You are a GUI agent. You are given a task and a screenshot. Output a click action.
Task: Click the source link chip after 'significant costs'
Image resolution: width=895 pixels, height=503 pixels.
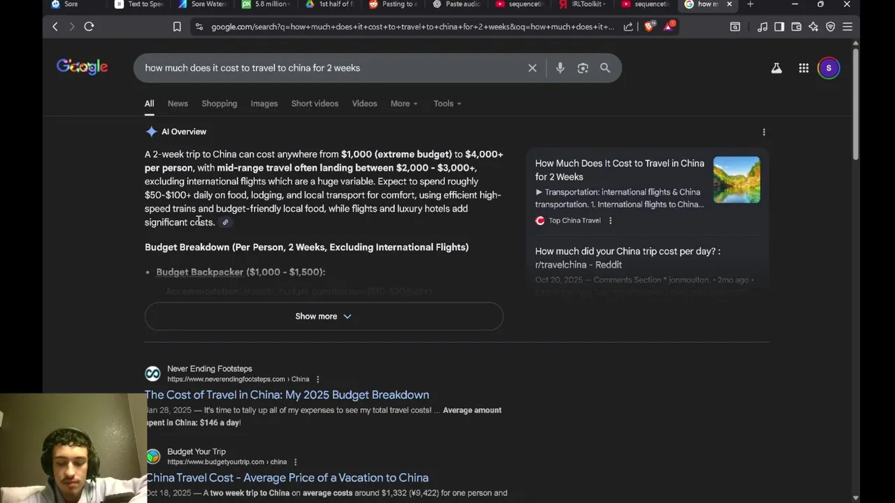tap(225, 222)
